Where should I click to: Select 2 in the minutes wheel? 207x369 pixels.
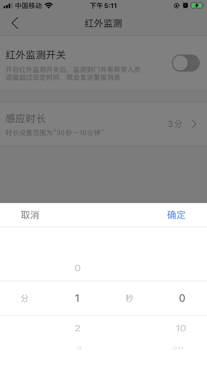[x=78, y=328]
